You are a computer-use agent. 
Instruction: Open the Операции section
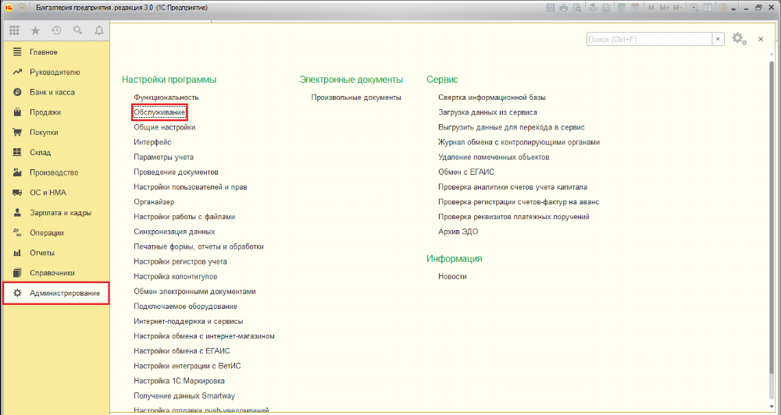point(55,233)
